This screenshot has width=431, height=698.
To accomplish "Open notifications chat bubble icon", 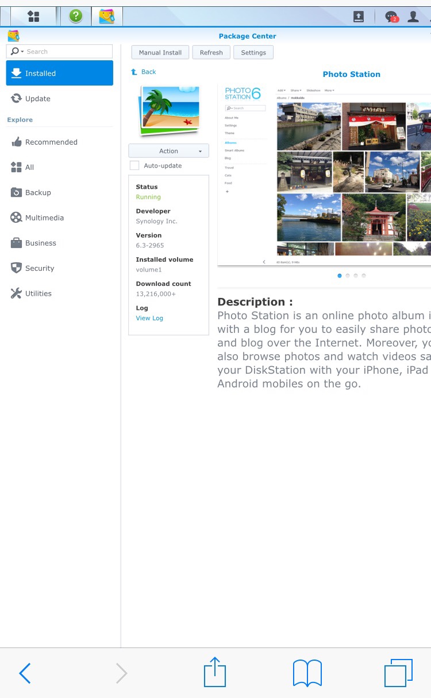I will click(391, 17).
